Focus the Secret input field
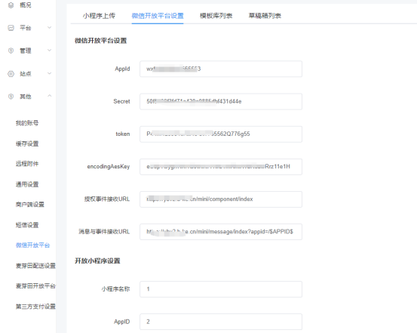 (221, 101)
